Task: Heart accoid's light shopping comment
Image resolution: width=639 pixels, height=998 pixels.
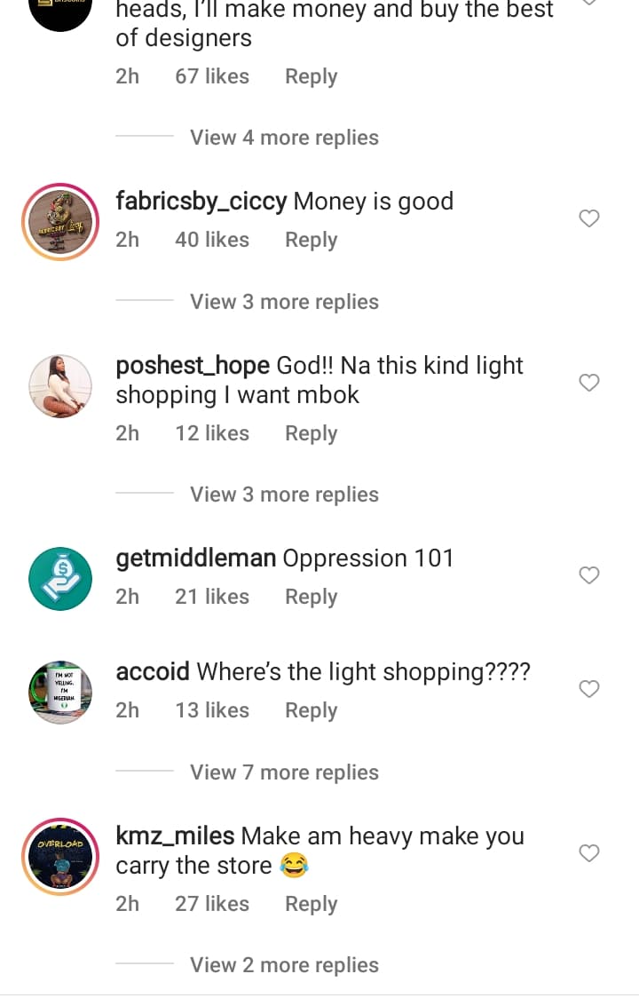Action: pos(588,689)
